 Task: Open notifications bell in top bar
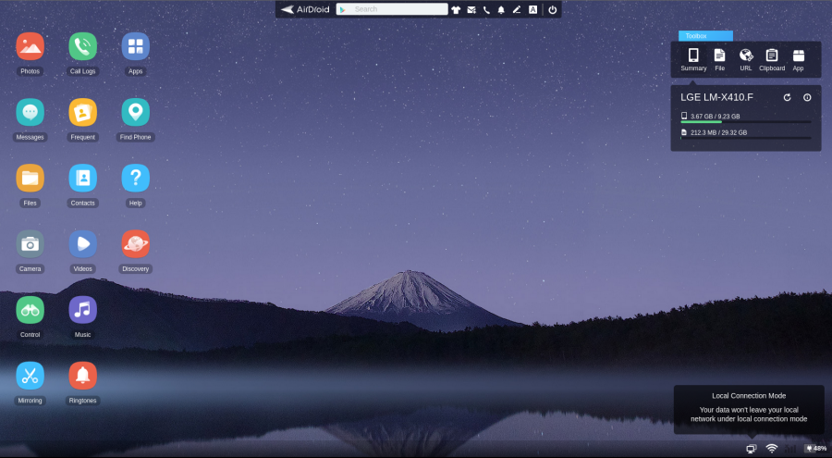[x=501, y=9]
